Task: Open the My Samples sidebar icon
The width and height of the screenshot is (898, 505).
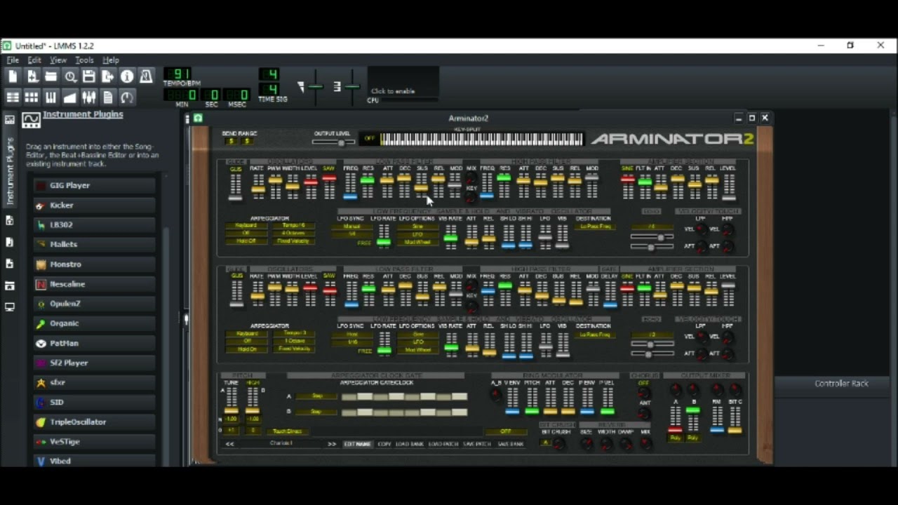Action: [x=10, y=242]
